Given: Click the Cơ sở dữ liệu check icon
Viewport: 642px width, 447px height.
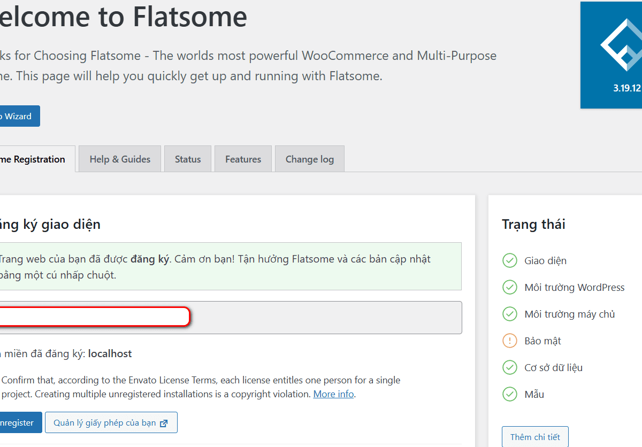Looking at the screenshot, I should click(510, 367).
